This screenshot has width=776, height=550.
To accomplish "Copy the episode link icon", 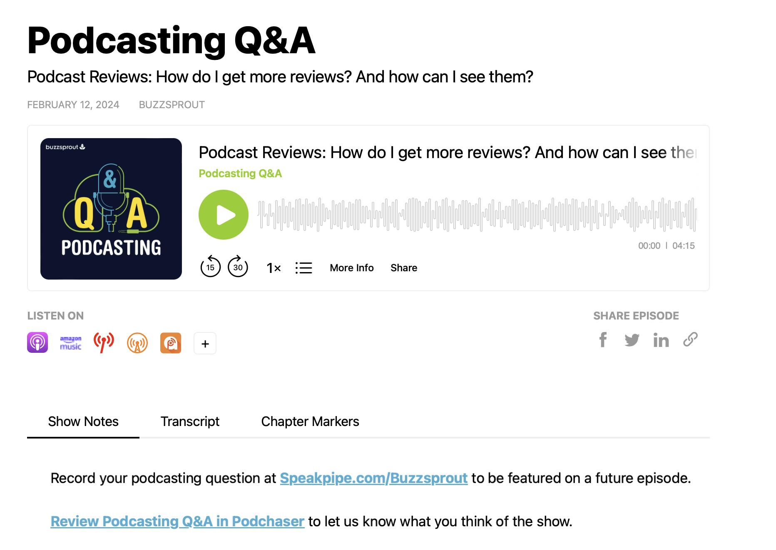I will 690,340.
